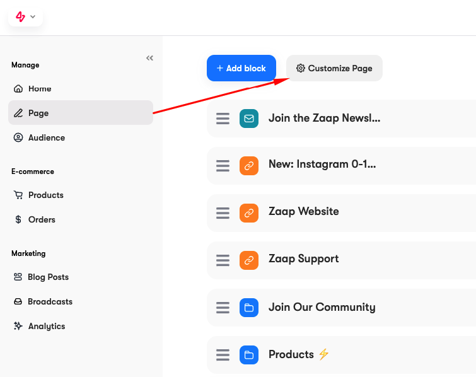Image resolution: width=476 pixels, height=377 pixels.
Task: Click the Page pencil icon
Action: coord(18,113)
